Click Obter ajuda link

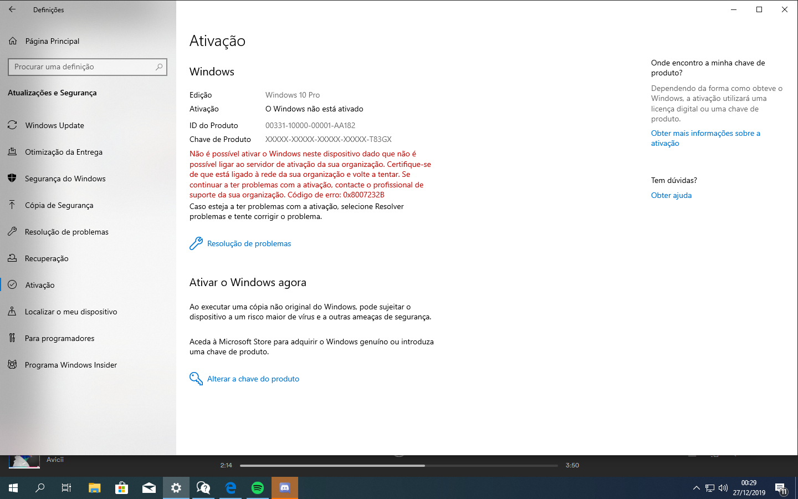pos(671,195)
